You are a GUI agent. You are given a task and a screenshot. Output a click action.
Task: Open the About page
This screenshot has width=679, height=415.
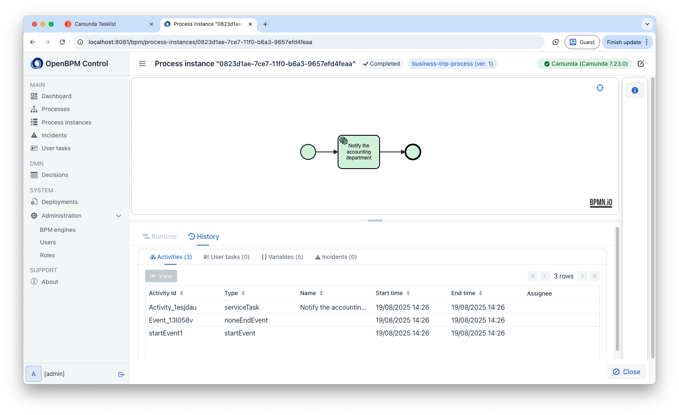click(x=50, y=282)
